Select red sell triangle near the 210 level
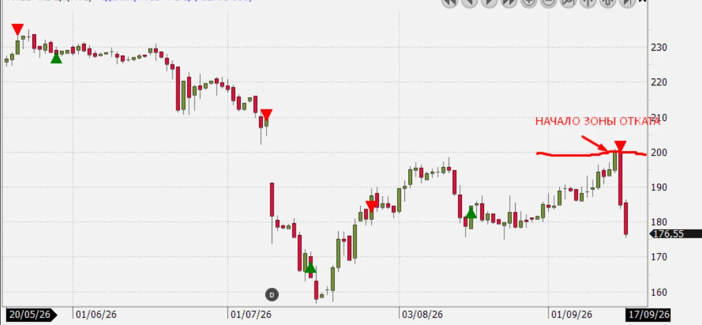 click(267, 114)
